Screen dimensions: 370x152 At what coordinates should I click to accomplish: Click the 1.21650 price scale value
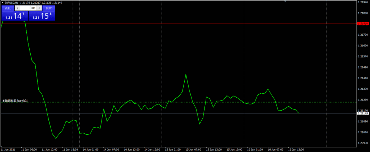point(363,45)
